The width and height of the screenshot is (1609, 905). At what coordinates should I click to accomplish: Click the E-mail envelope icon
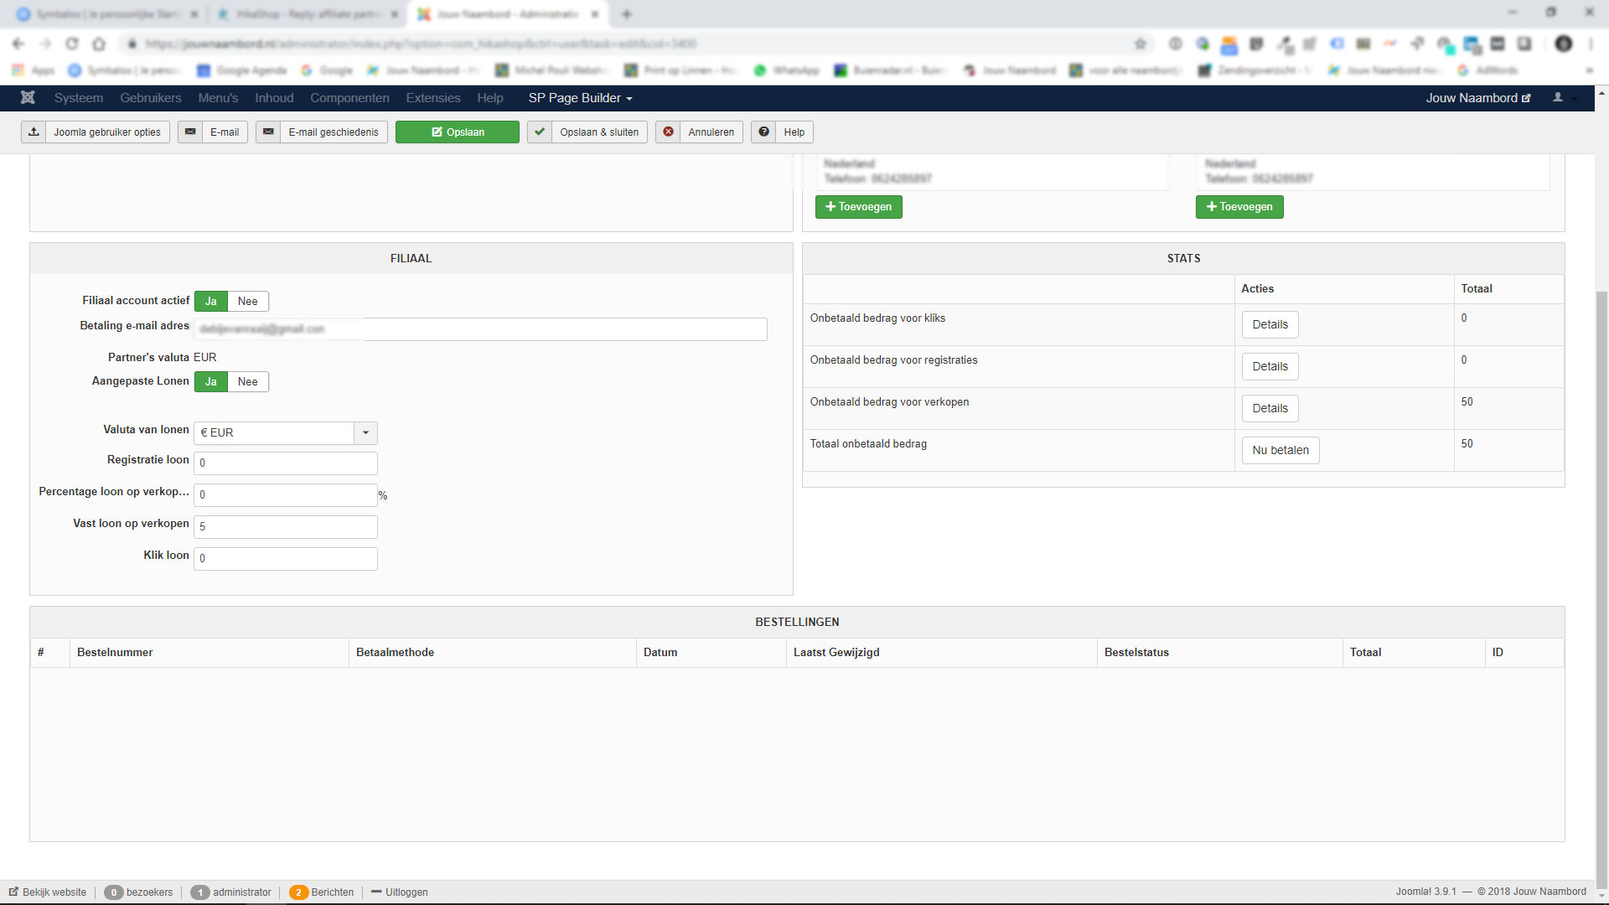pos(190,132)
